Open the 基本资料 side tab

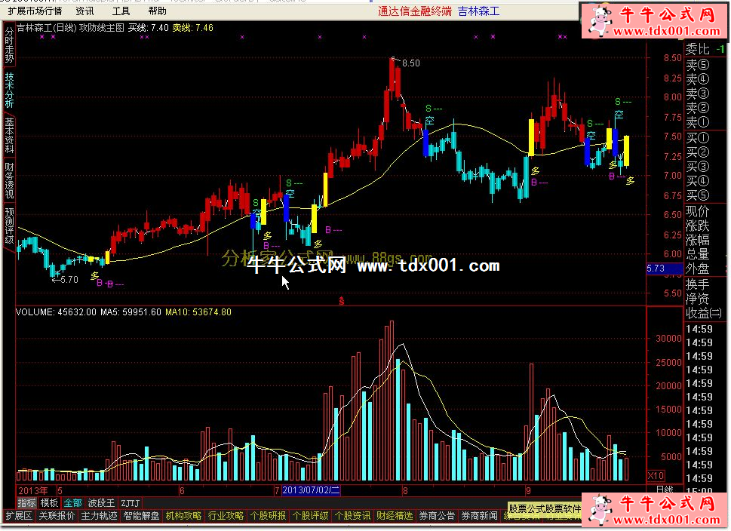[x=9, y=136]
